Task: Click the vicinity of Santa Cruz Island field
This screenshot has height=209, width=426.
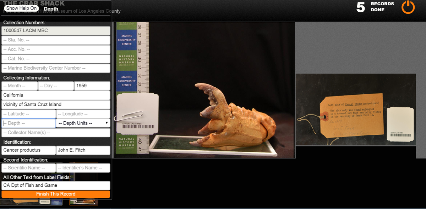Action: 56,105
